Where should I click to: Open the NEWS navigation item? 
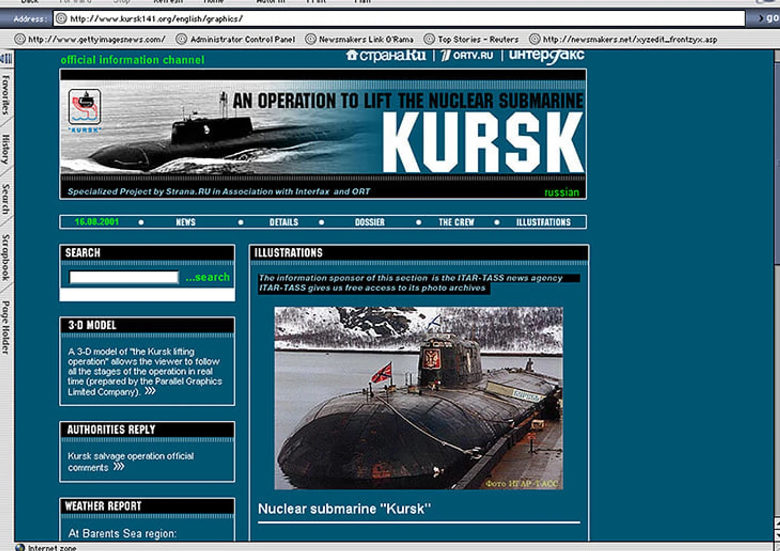point(185,222)
